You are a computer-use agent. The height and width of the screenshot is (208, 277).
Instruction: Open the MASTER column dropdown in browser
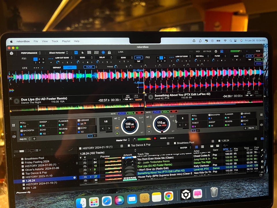point(185,148)
